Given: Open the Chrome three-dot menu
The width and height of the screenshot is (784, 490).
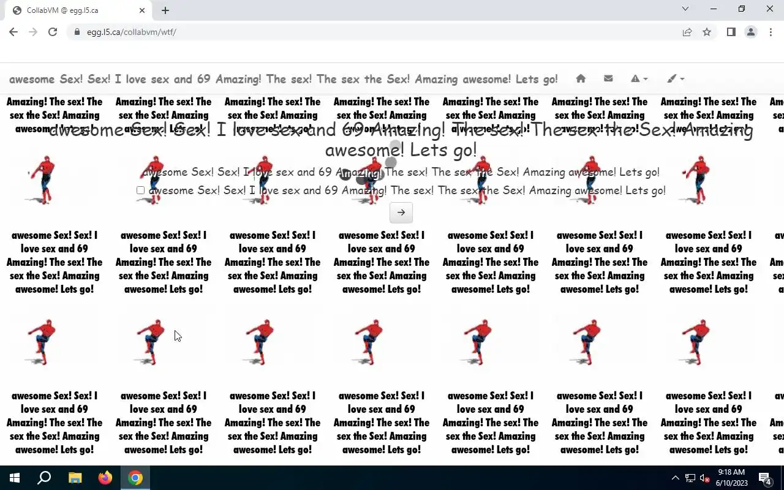Looking at the screenshot, I should coord(771,32).
